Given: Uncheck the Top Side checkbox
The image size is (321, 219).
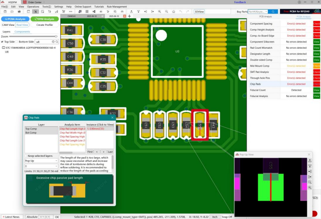Looking at the screenshot, I should click(x=2, y=42).
